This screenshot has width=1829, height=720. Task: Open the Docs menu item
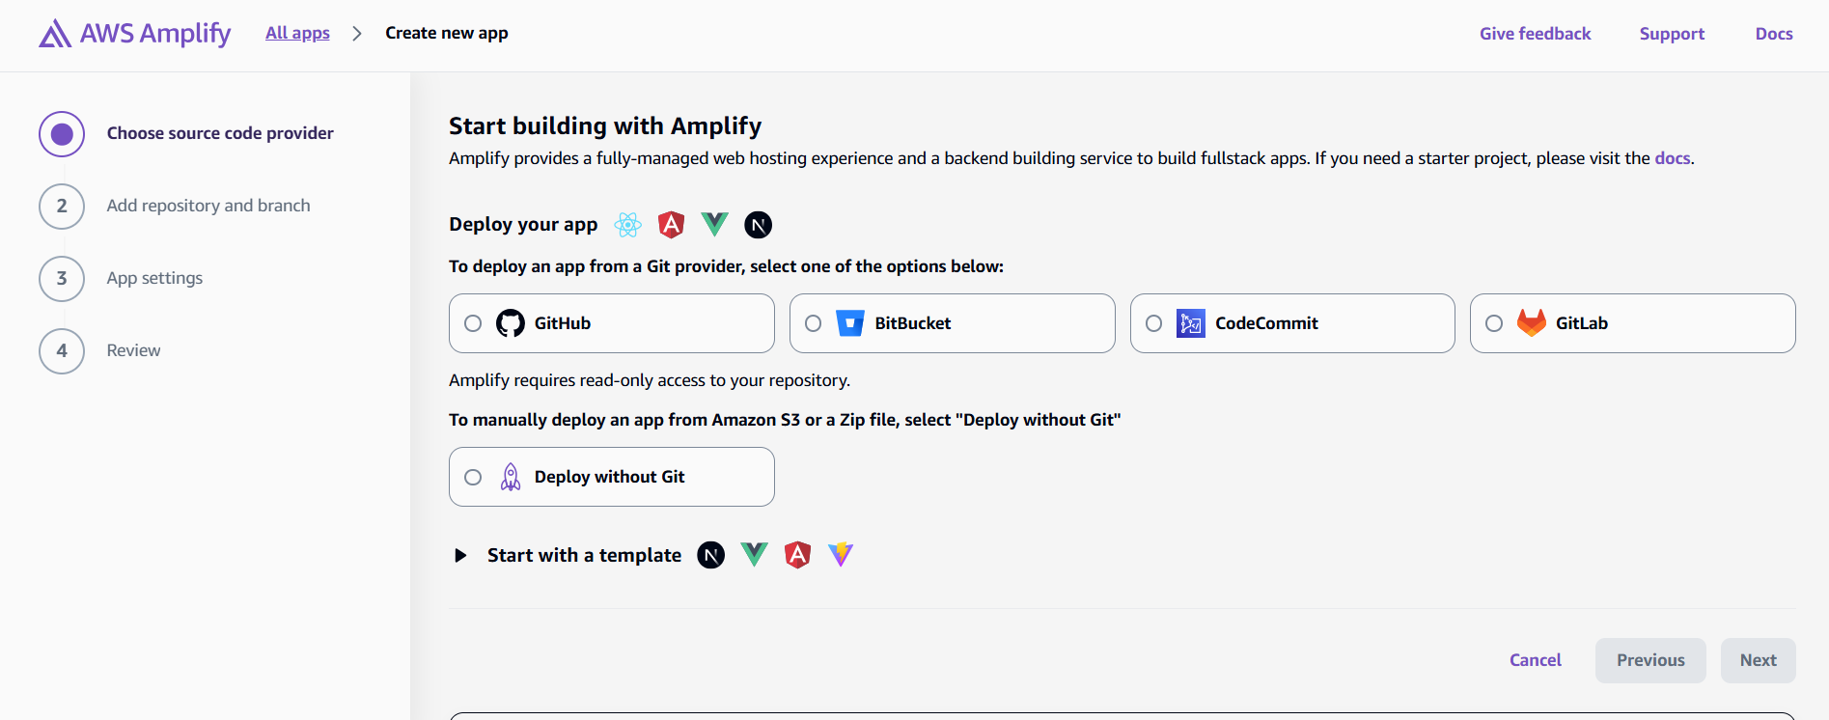pyautogui.click(x=1774, y=33)
